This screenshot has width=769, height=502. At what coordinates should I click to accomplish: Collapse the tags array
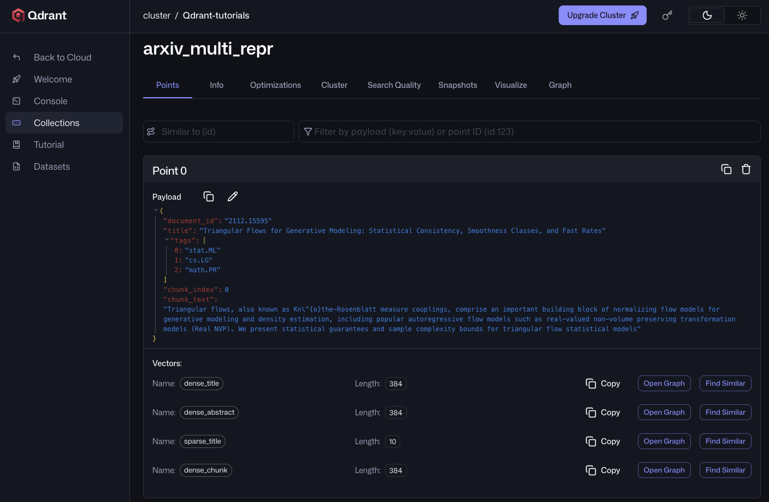(167, 240)
